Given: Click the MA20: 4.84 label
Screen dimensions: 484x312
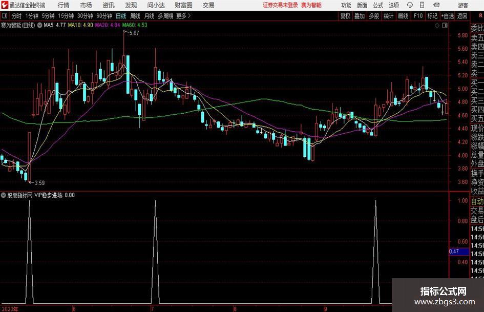Looking at the screenshot, I should click(x=108, y=25).
